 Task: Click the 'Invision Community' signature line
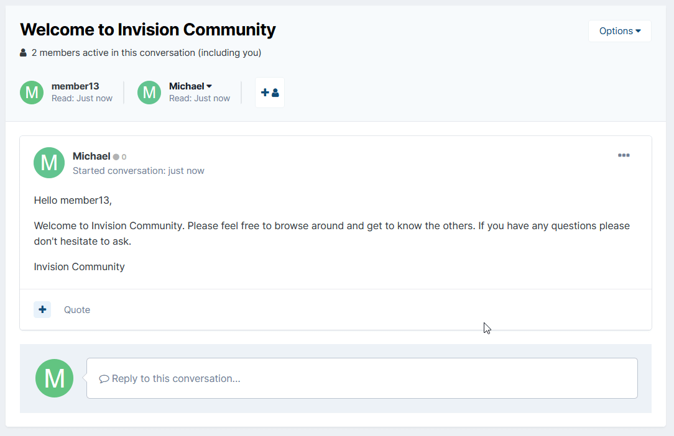point(79,266)
